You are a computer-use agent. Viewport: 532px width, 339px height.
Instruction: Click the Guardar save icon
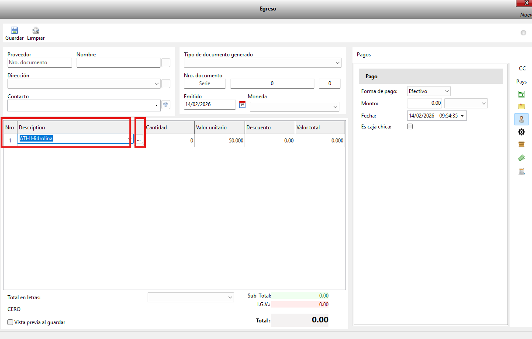[x=14, y=31]
